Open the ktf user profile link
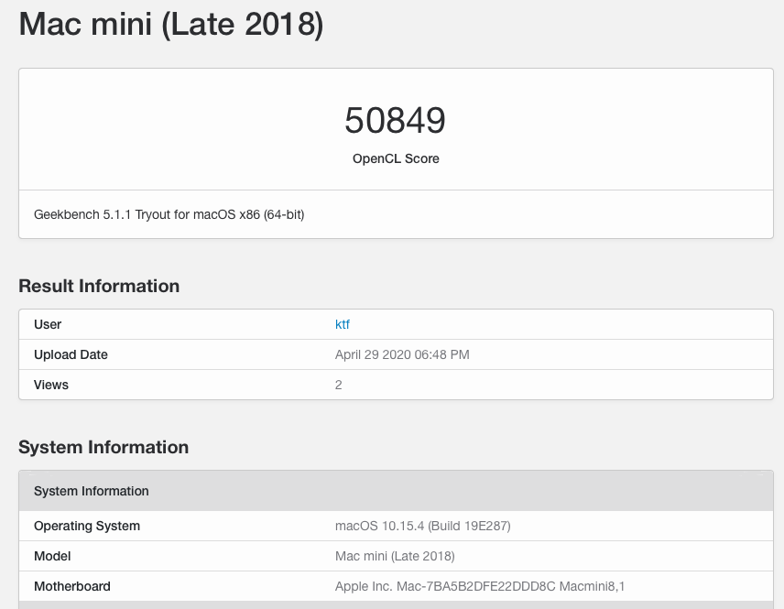Viewport: 784px width, 609px height. tap(342, 324)
